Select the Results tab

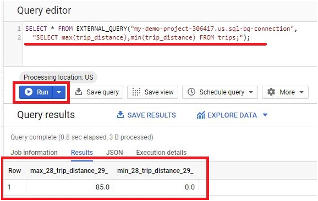(x=82, y=153)
